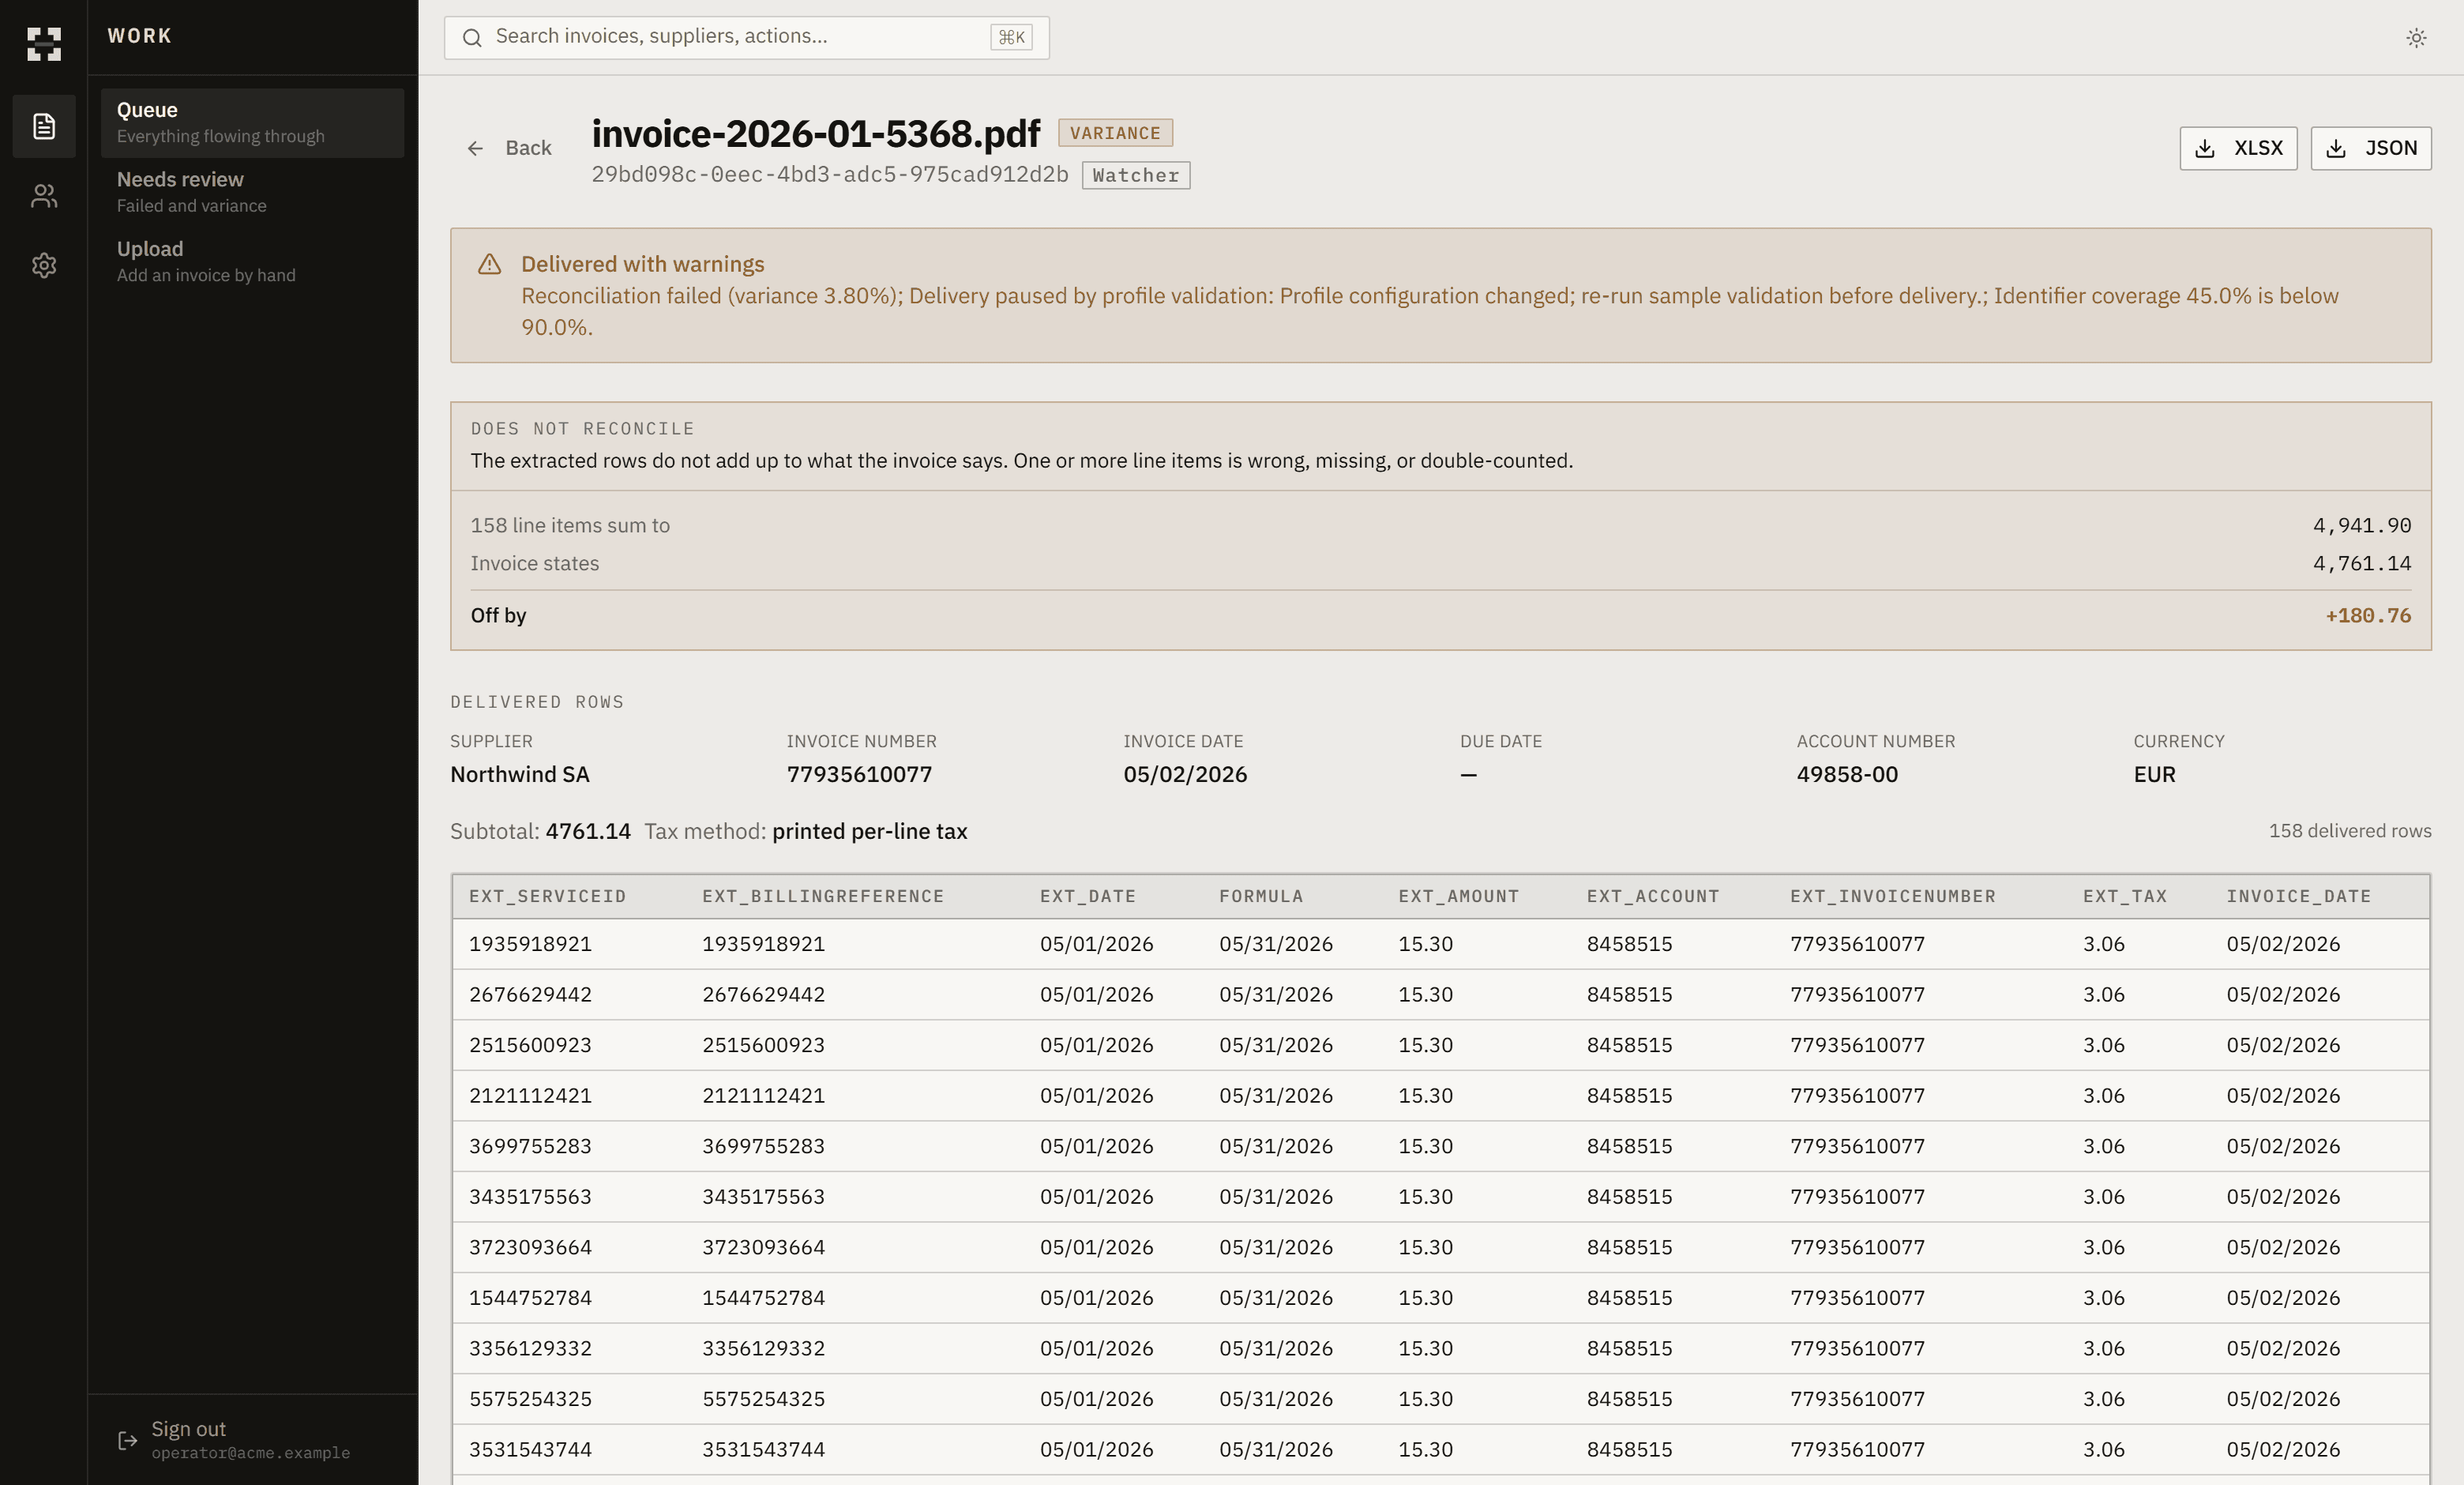
Task: Click billing reference 1544752784 cell
Action: 763,1297
